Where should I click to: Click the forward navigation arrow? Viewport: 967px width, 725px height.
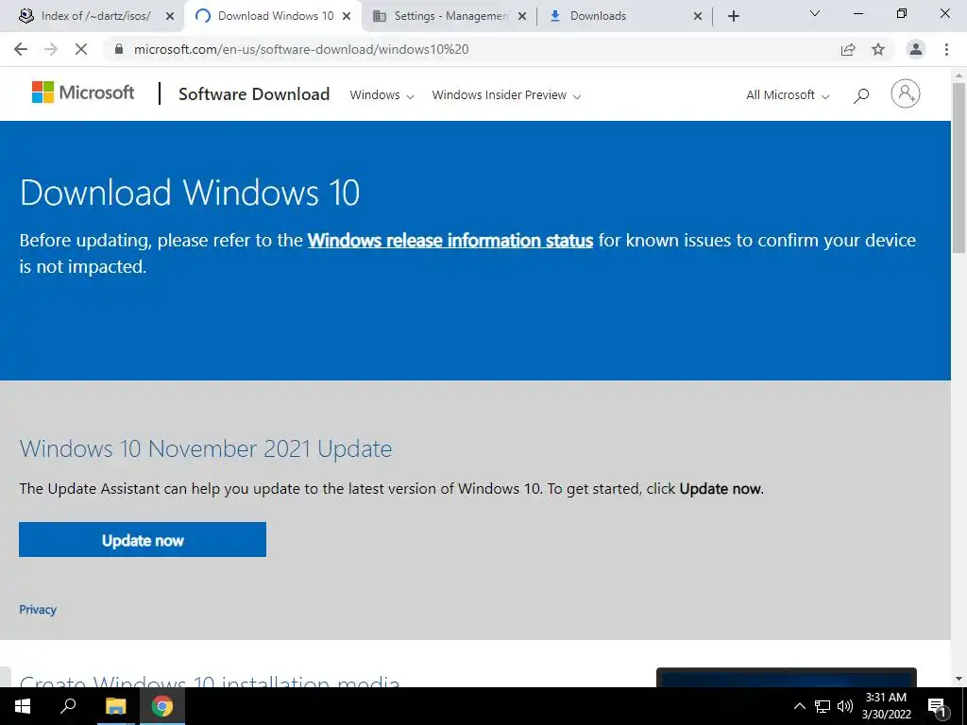(51, 49)
